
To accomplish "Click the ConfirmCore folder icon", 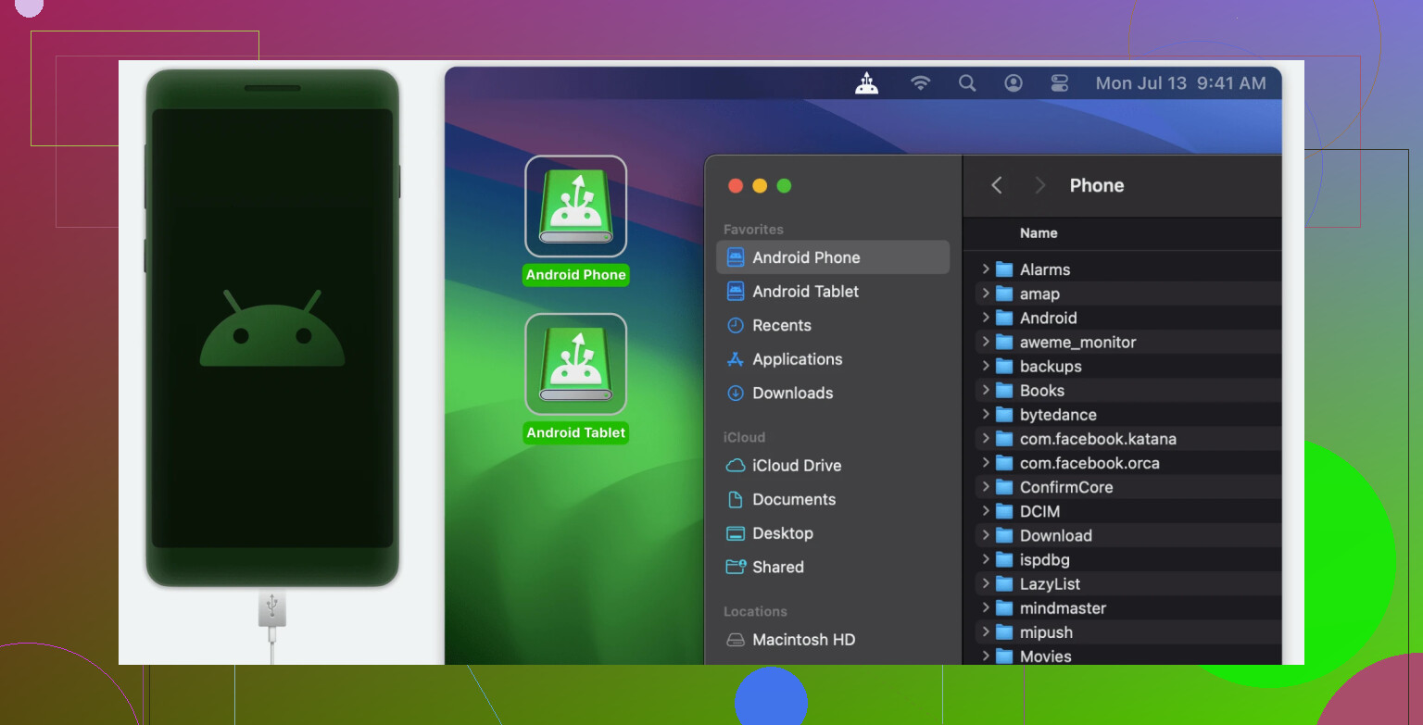I will pyautogui.click(x=1004, y=487).
